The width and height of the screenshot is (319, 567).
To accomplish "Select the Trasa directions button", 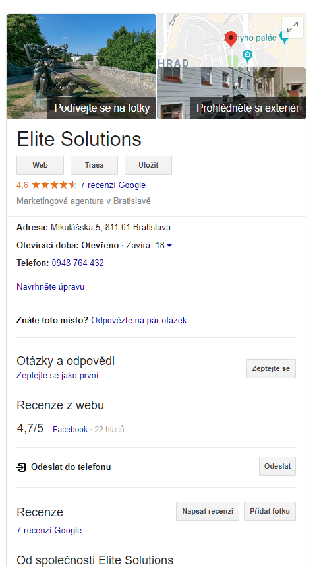I will click(x=94, y=165).
